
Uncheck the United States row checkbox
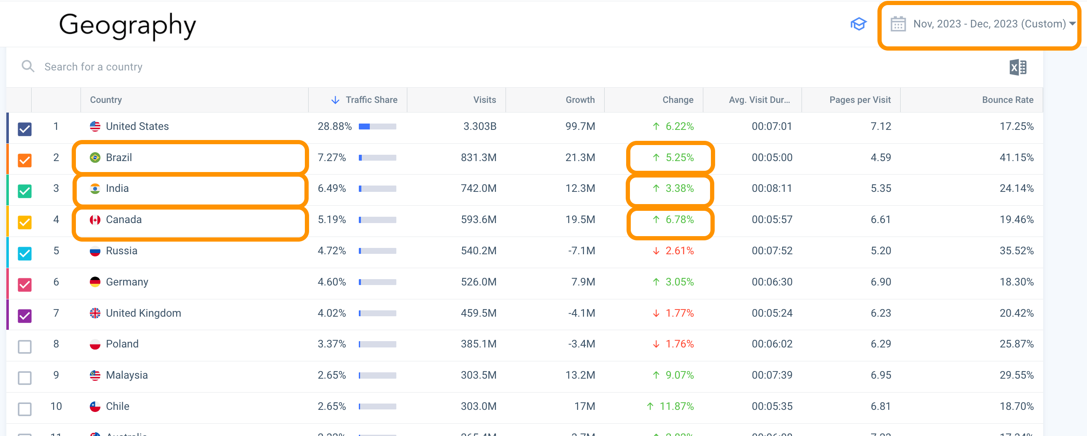tap(24, 129)
